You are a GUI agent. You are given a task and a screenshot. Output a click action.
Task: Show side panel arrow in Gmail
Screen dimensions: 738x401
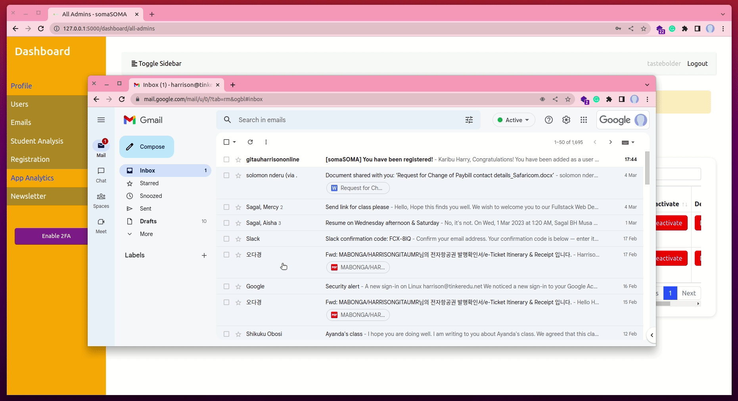point(652,335)
